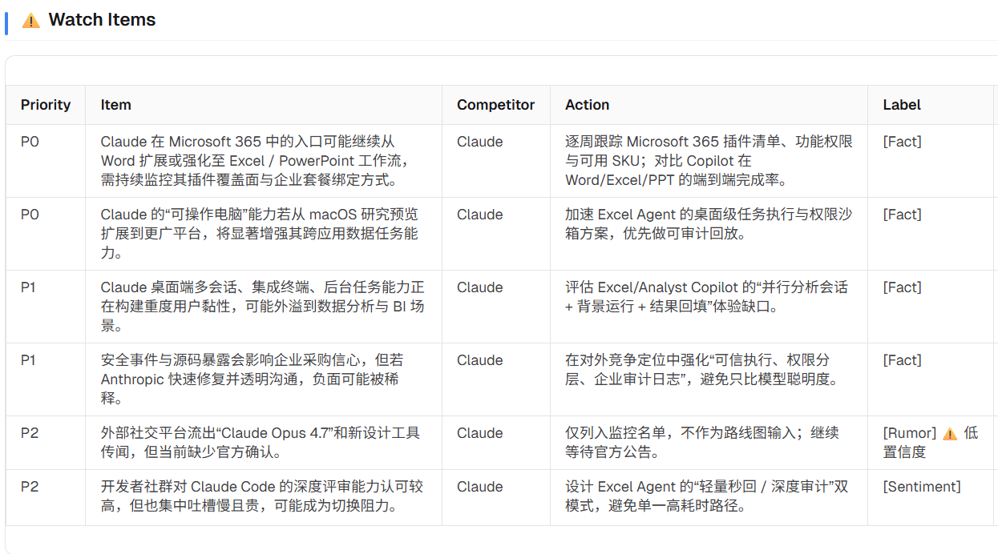Screen dimensions: 998x554
Task: Click action text 仅列入监控名单
Action: (702, 443)
